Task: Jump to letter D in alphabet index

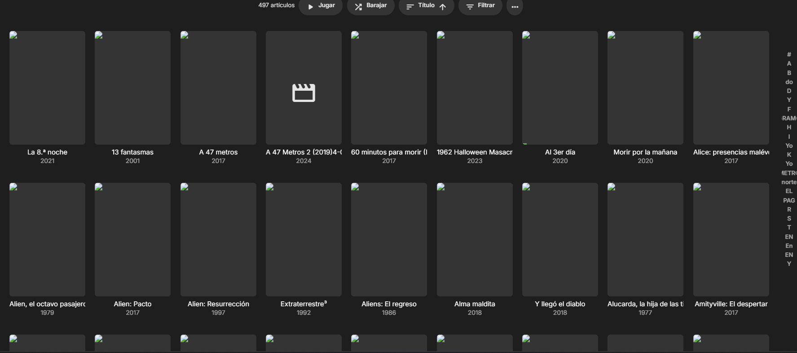Action: click(x=789, y=91)
